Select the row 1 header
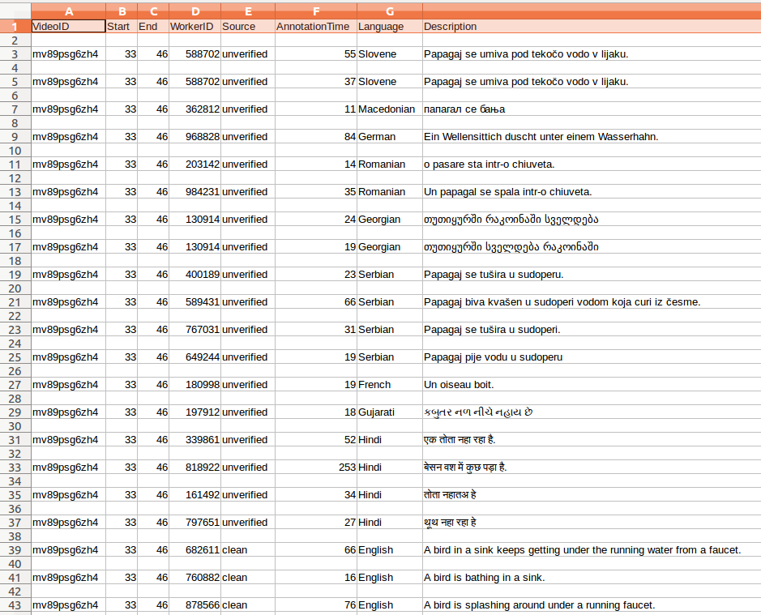The image size is (761, 615). 15,26
